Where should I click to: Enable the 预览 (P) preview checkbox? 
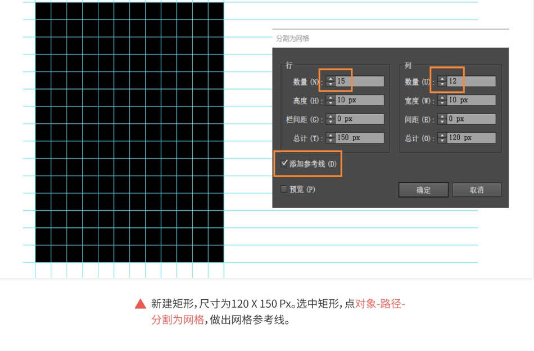click(x=284, y=189)
